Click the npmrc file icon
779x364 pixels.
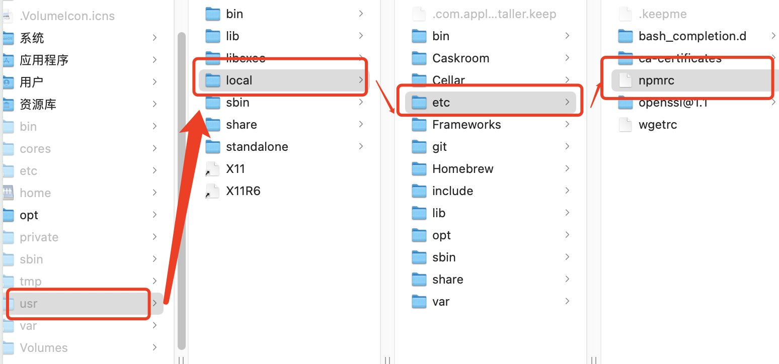(625, 80)
